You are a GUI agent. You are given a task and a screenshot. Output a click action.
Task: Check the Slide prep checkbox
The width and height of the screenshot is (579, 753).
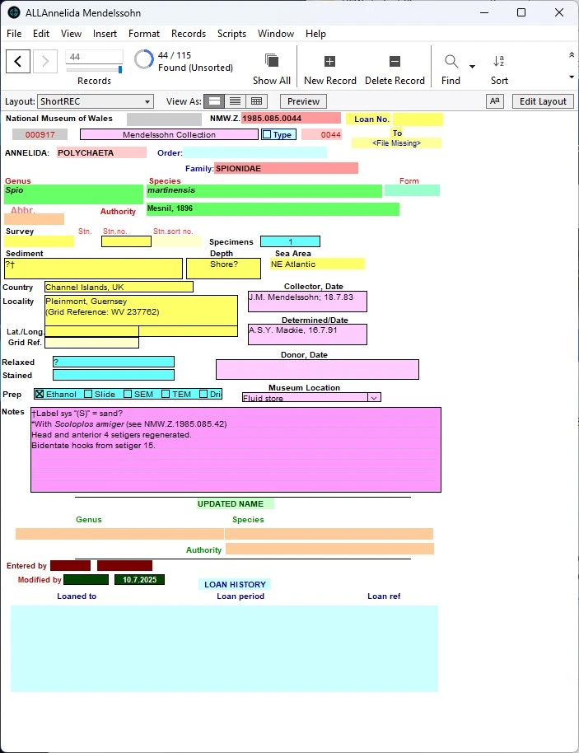[x=88, y=395]
